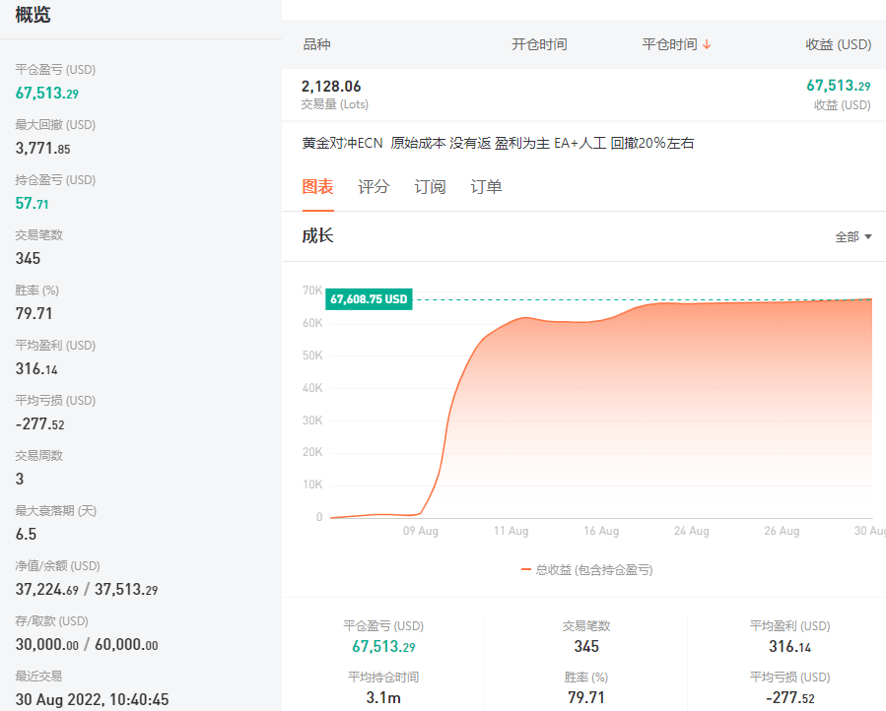The width and height of the screenshot is (886, 711).
Task: Click the strategy description 黄金对冲ECN text
Action: point(498,143)
